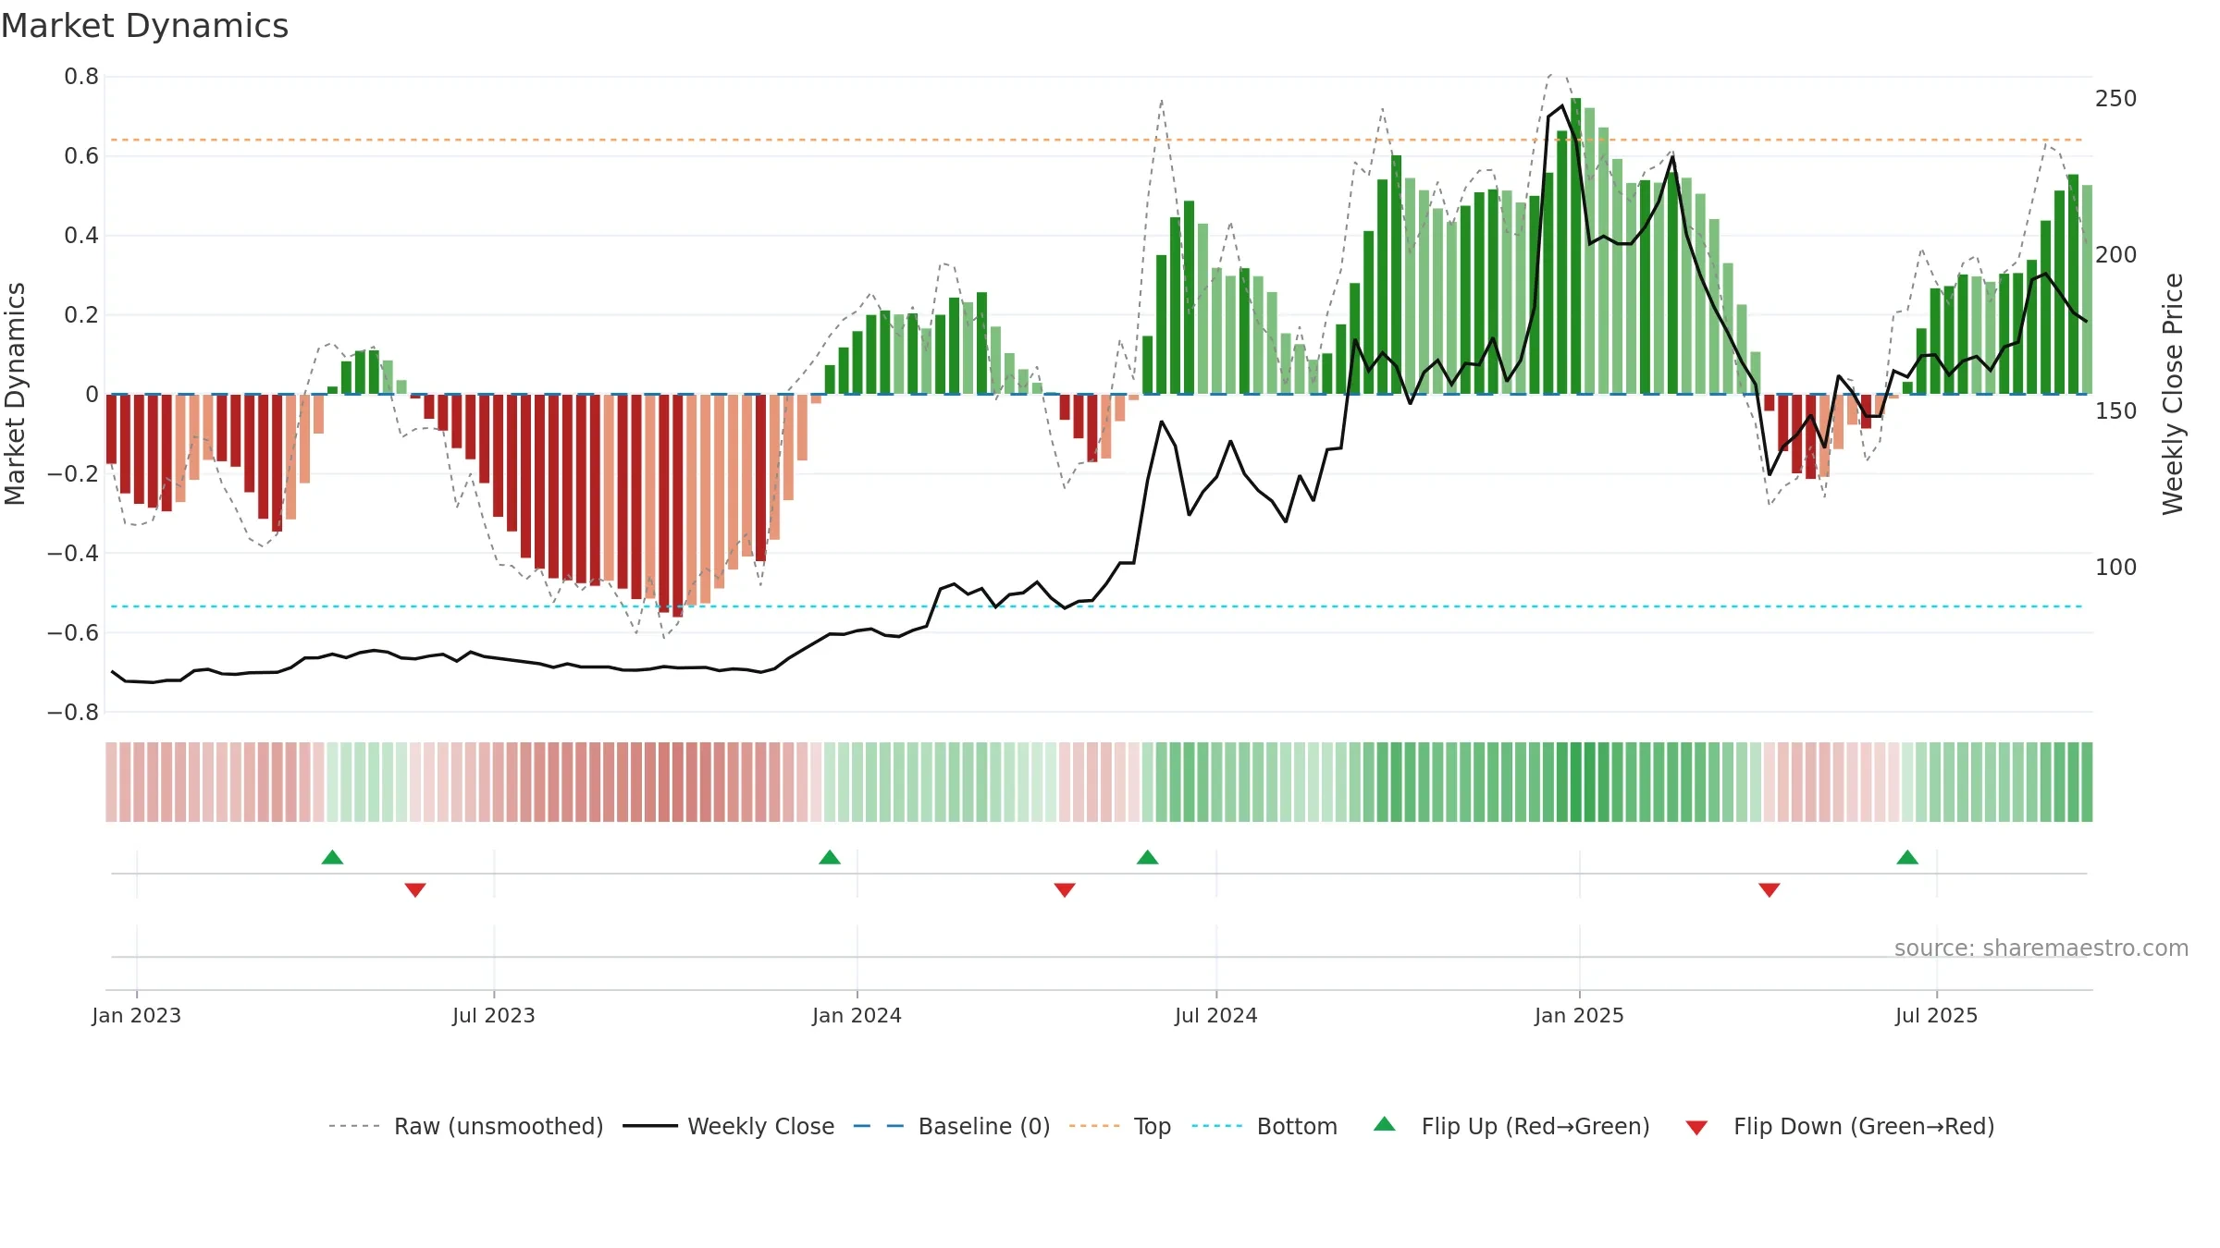Screen dimensions: 2220x1248
Task: Click the Jan 2024 x-axis label
Action: [857, 1015]
